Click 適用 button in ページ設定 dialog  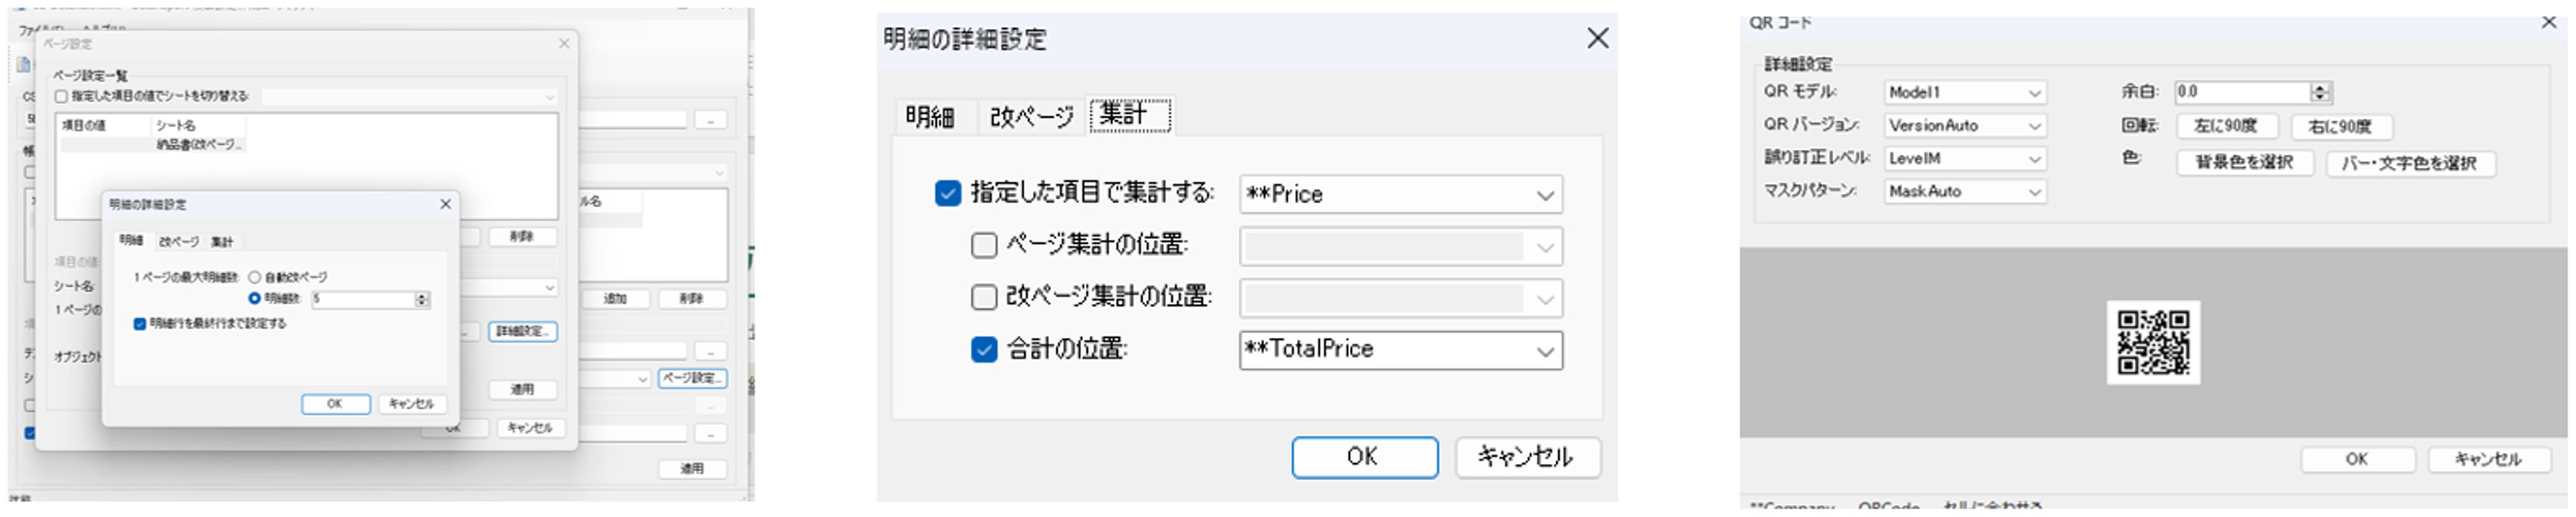(522, 389)
